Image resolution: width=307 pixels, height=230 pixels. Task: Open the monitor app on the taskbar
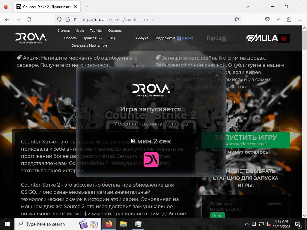(x=138, y=224)
